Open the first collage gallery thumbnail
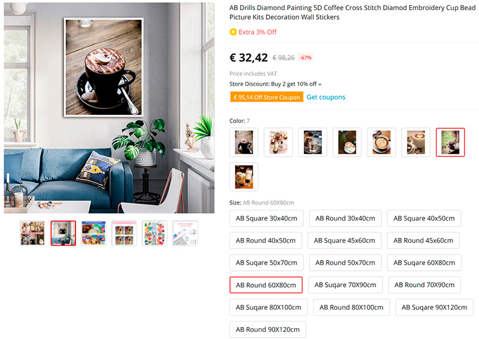The image size is (479, 339). tap(33, 233)
